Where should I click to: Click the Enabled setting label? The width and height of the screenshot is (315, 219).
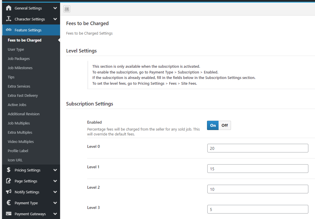pos(94,122)
